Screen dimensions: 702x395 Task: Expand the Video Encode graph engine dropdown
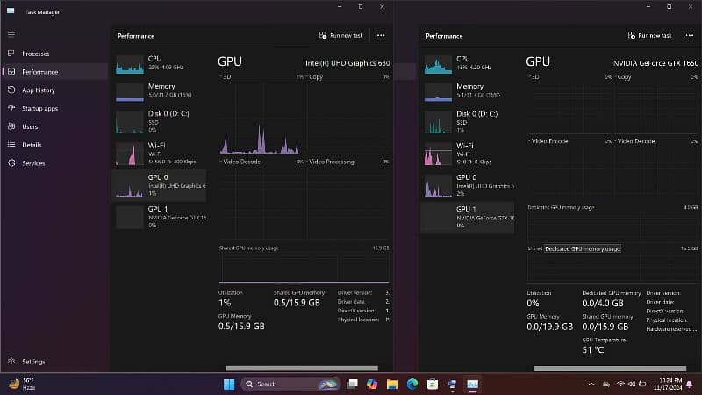[550, 140]
